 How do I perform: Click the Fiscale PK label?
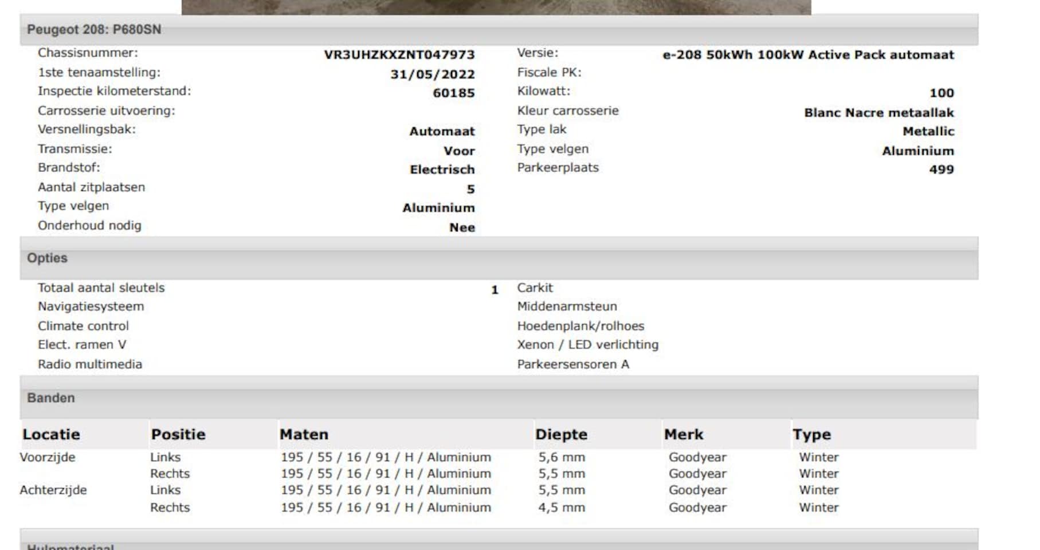[x=549, y=73]
